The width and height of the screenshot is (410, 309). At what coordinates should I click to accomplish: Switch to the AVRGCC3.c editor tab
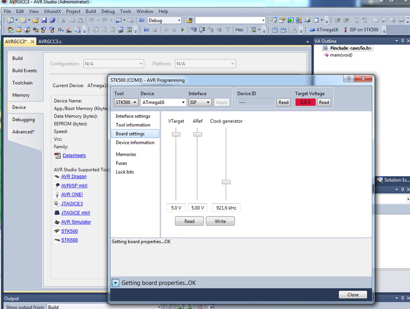[50, 41]
